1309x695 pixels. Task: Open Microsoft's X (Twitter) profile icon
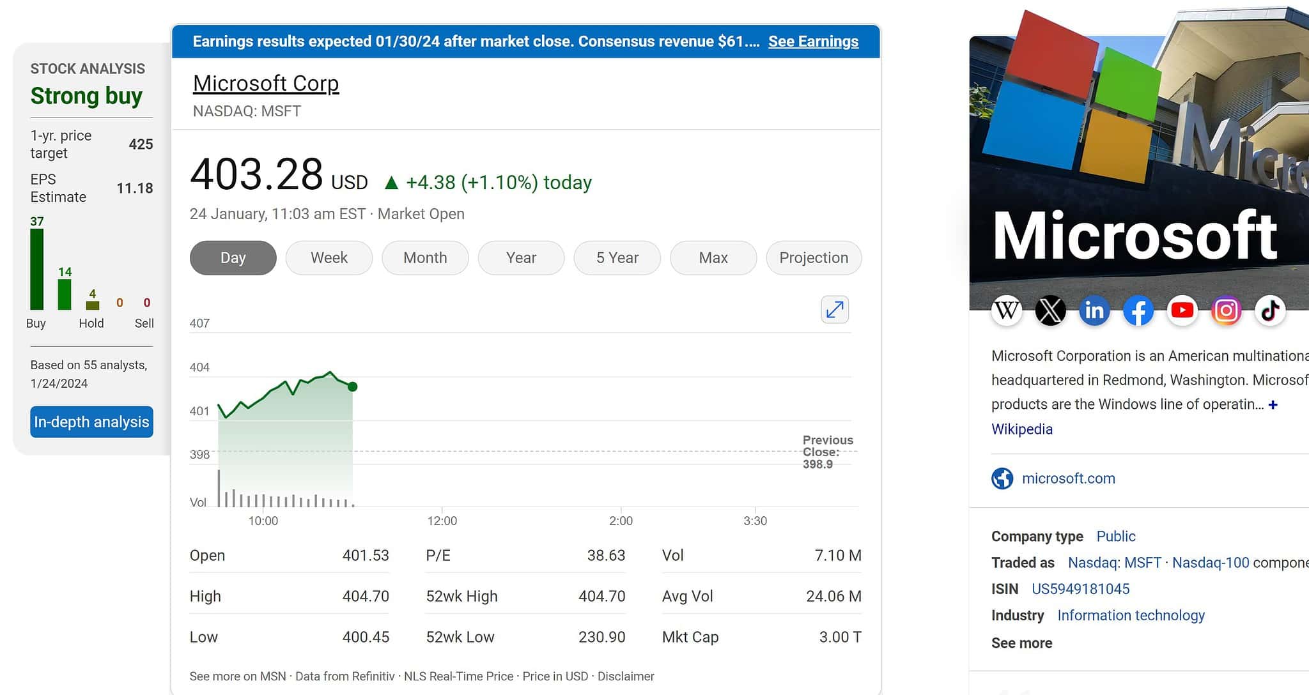1050,311
